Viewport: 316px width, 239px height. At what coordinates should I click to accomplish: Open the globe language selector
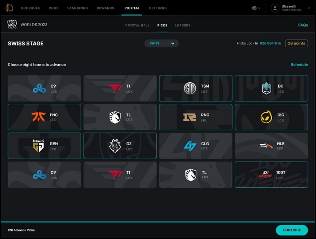(256, 8)
